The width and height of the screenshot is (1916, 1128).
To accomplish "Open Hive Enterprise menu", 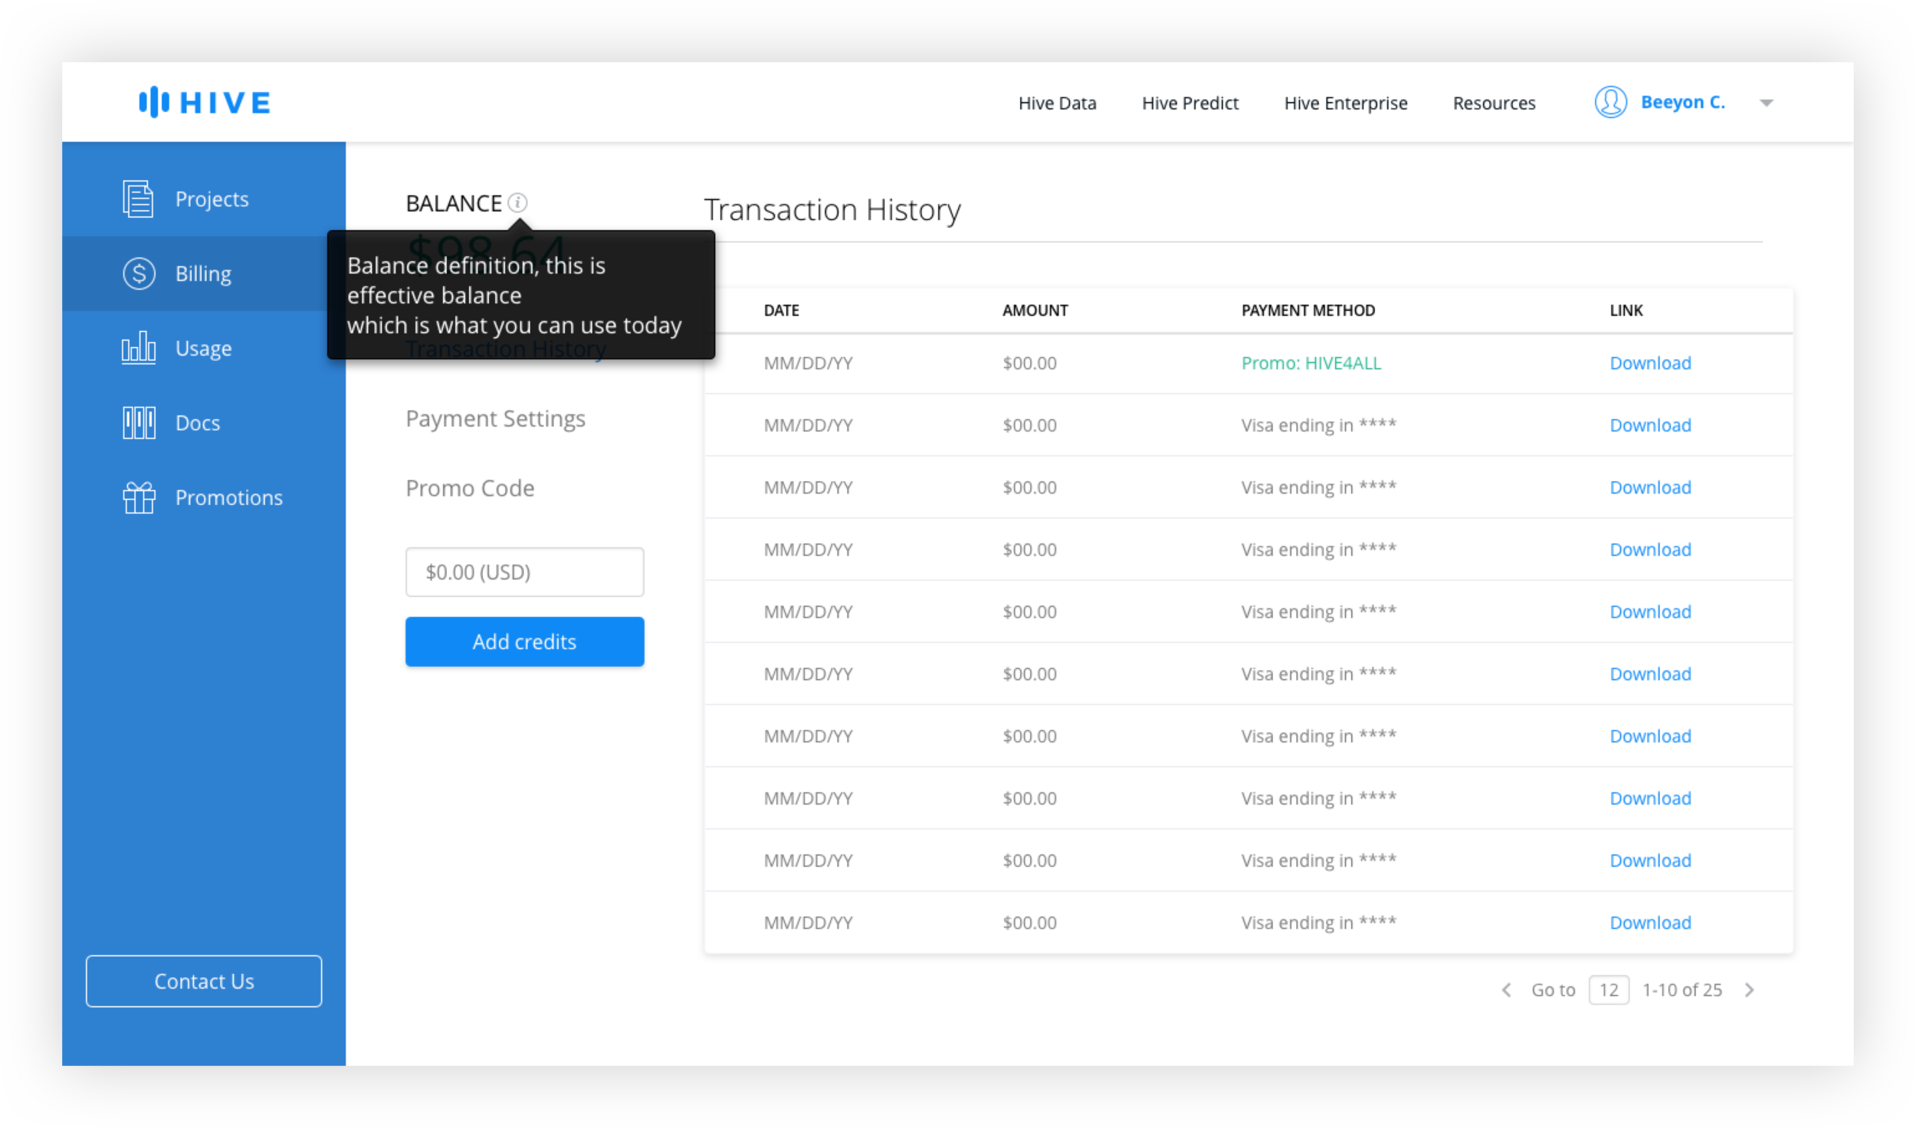I will tap(1345, 103).
